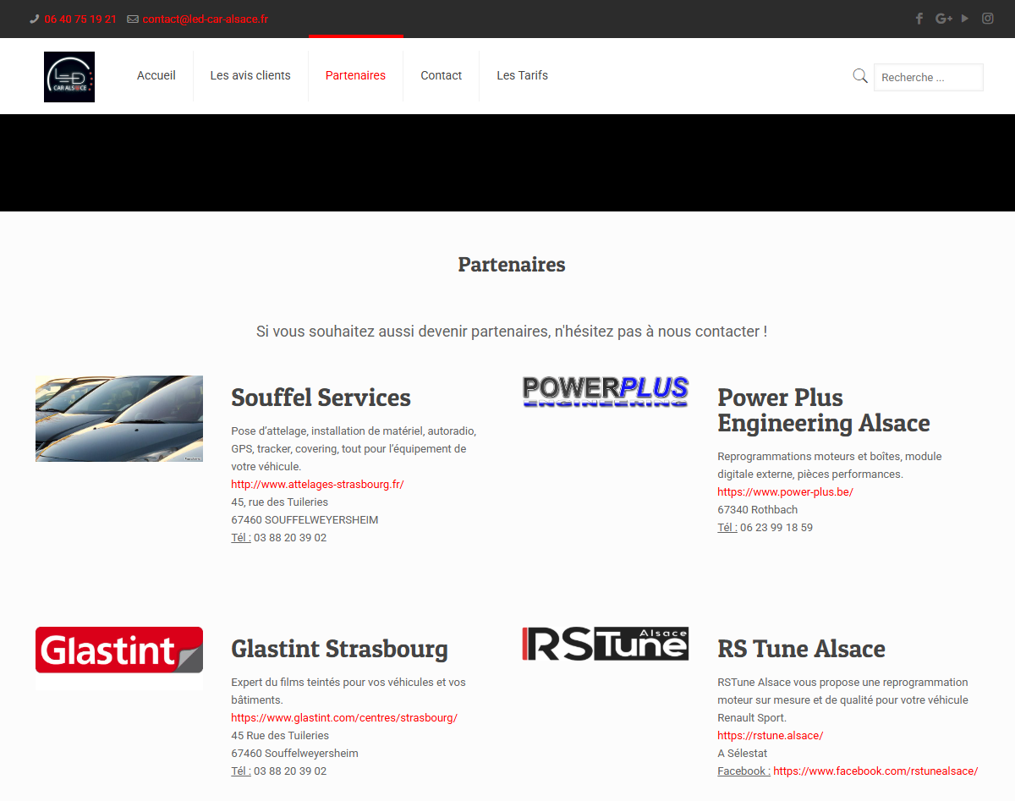The width and height of the screenshot is (1015, 801).
Task: Go to the Accueil menu item
Action: click(x=156, y=75)
